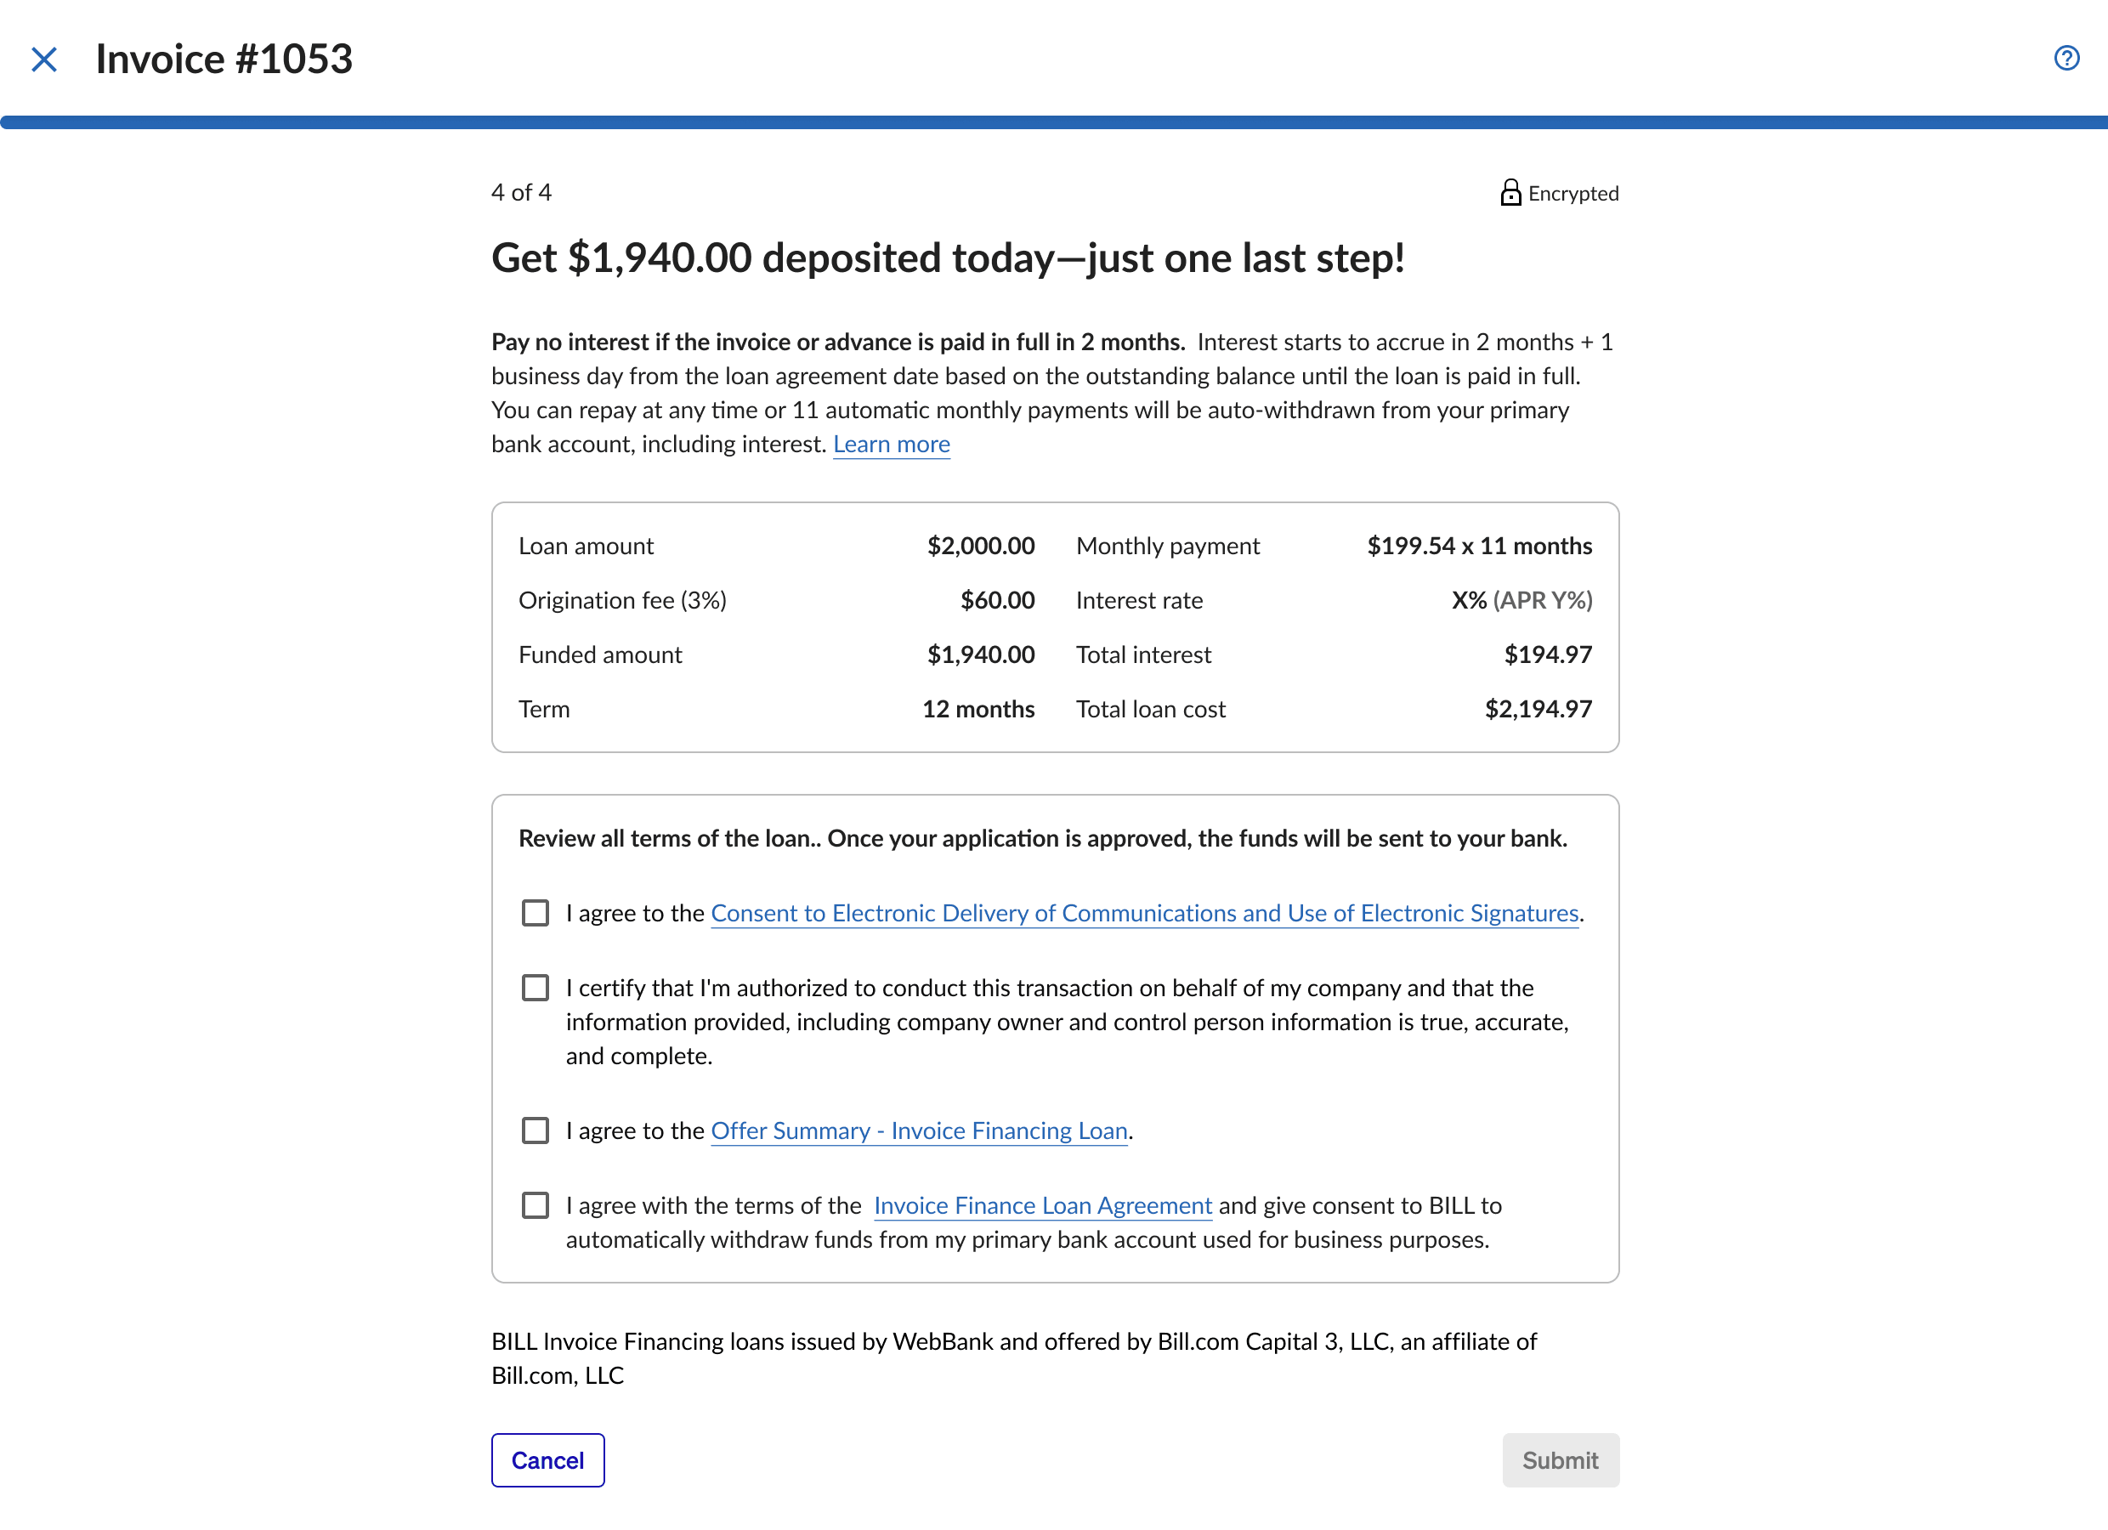The image size is (2108, 1530).
Task: Click the blue progress bar
Action: [1054, 122]
